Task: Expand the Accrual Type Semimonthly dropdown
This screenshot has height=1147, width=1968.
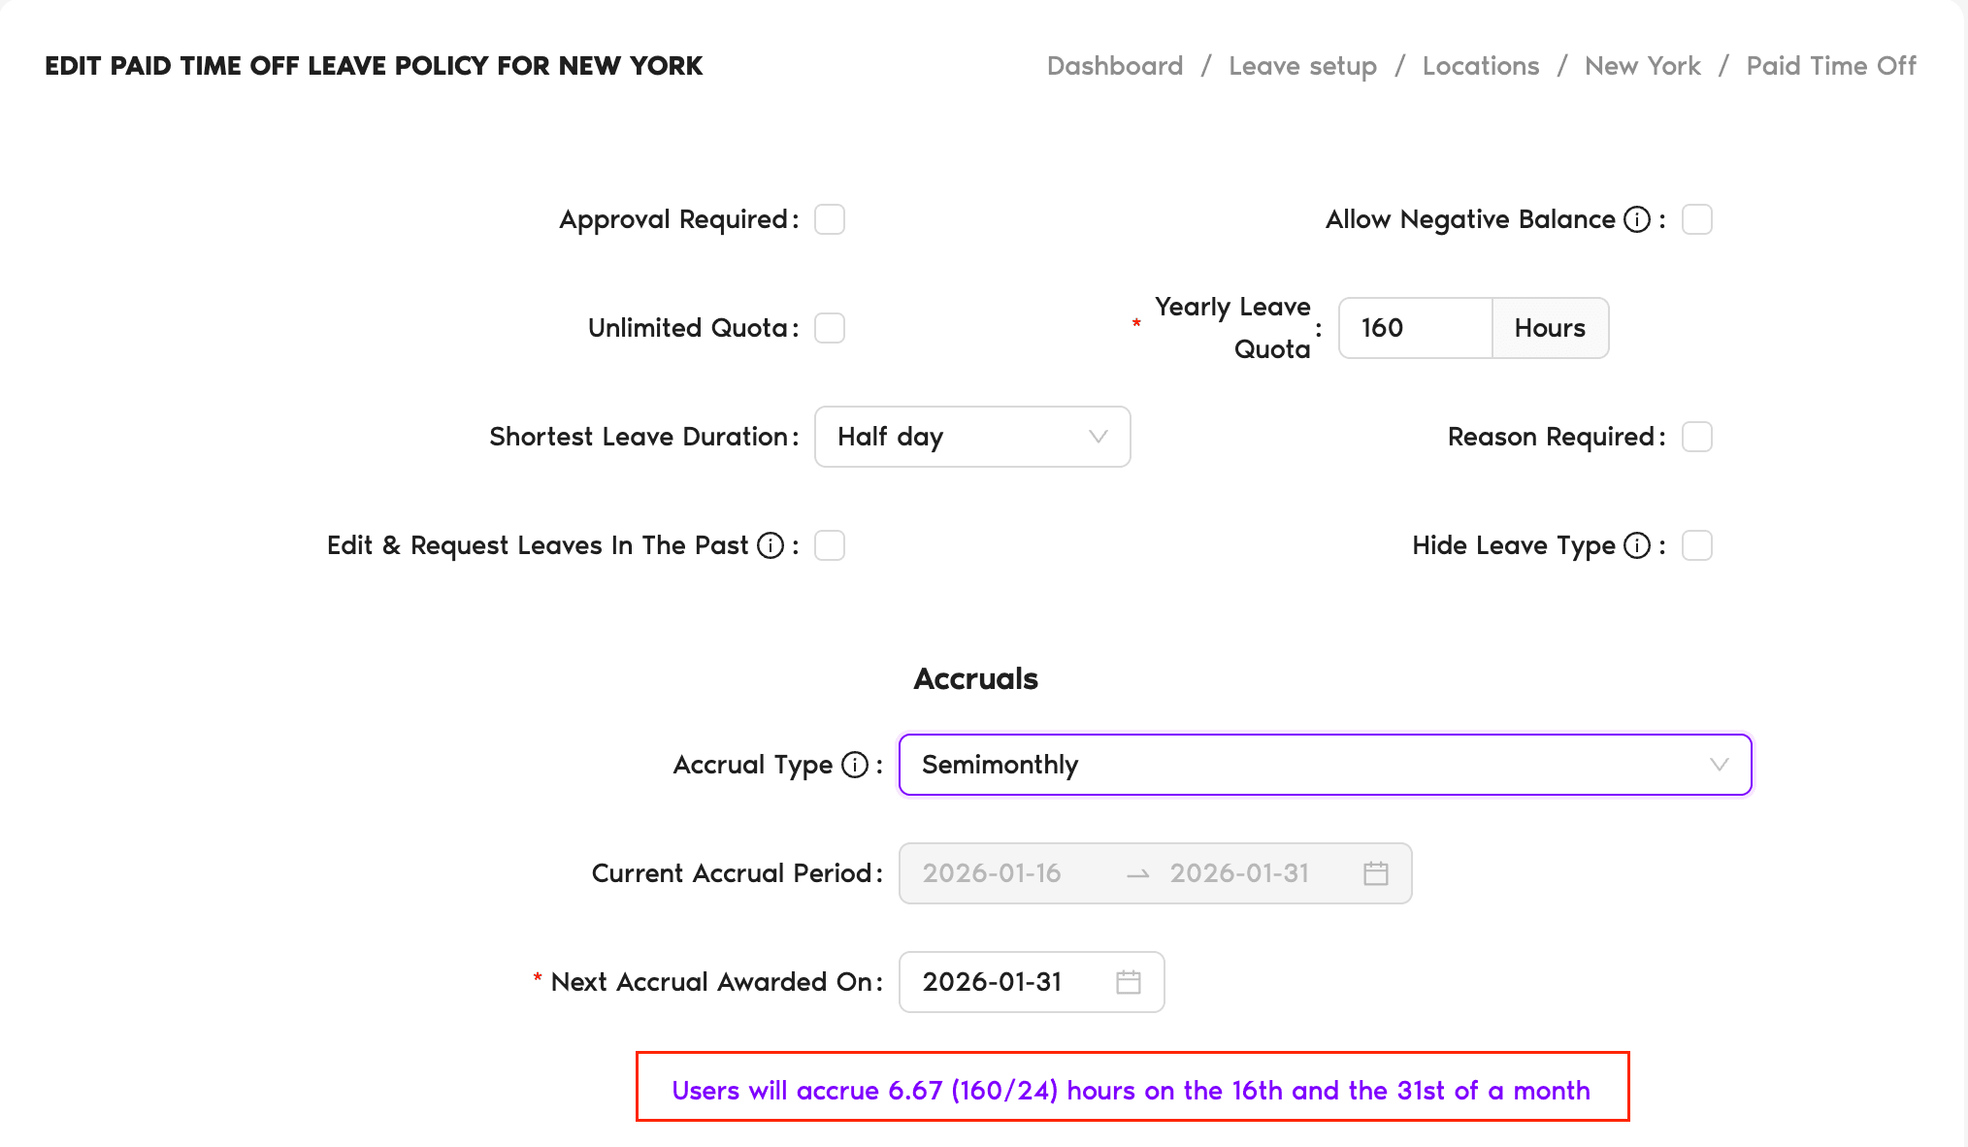Action: click(x=1325, y=765)
